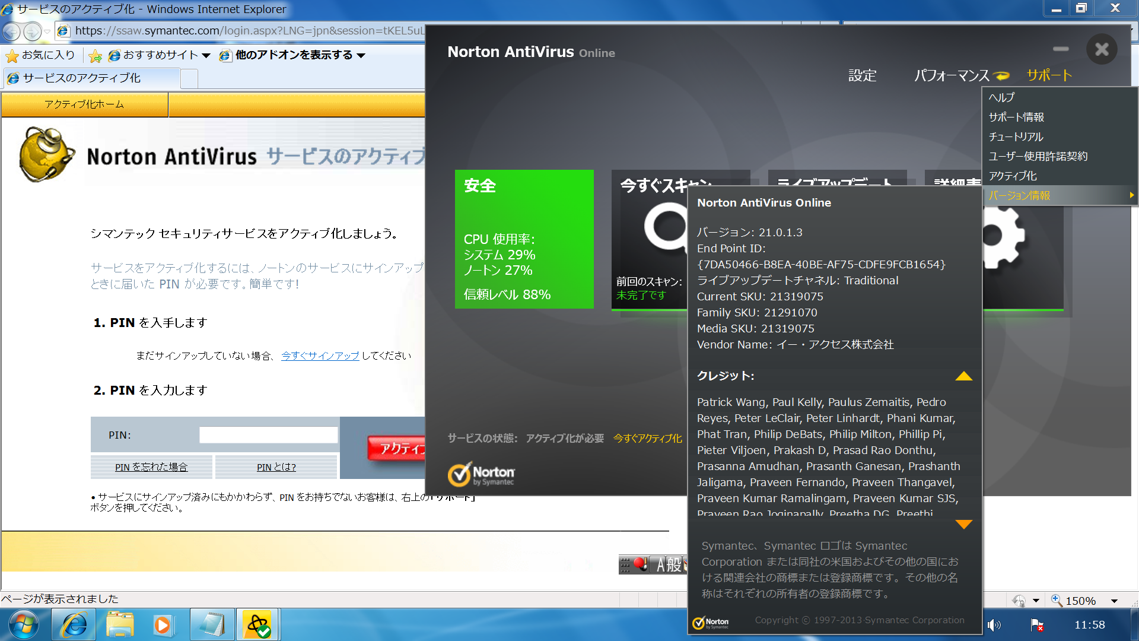
Task: Open Windows Explorer folder icon in taskbar
Action: 120,625
